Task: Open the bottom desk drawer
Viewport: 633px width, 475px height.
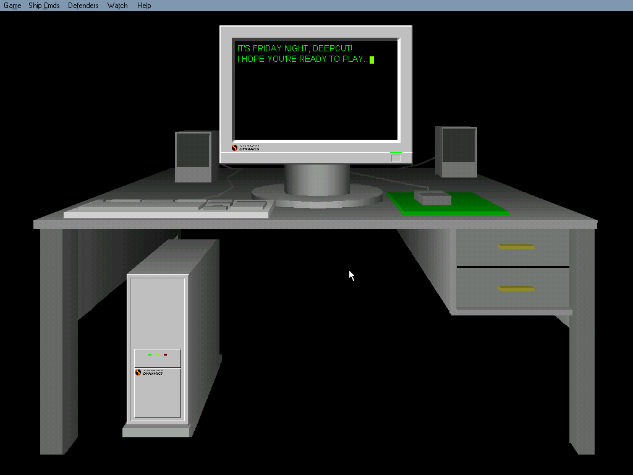Action: point(512,288)
